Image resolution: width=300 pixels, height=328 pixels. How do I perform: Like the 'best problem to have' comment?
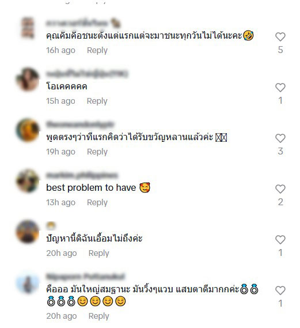(x=280, y=189)
